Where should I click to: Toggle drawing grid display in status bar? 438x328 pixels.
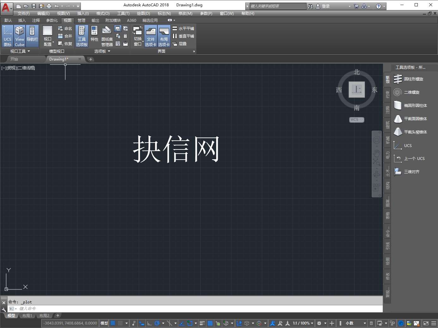(113, 323)
